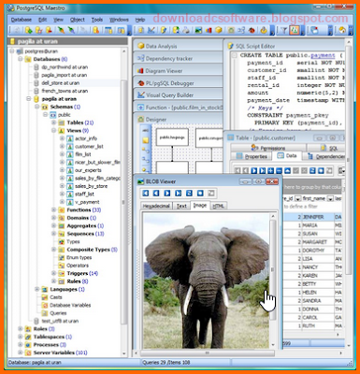Refresh the BLOB Viewer content
Image resolution: width=360 pixels, height=374 pixels.
coord(189,194)
